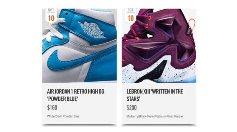Select the $160 price label
Viewport: 237px width, 132px height.
[x=52, y=108]
